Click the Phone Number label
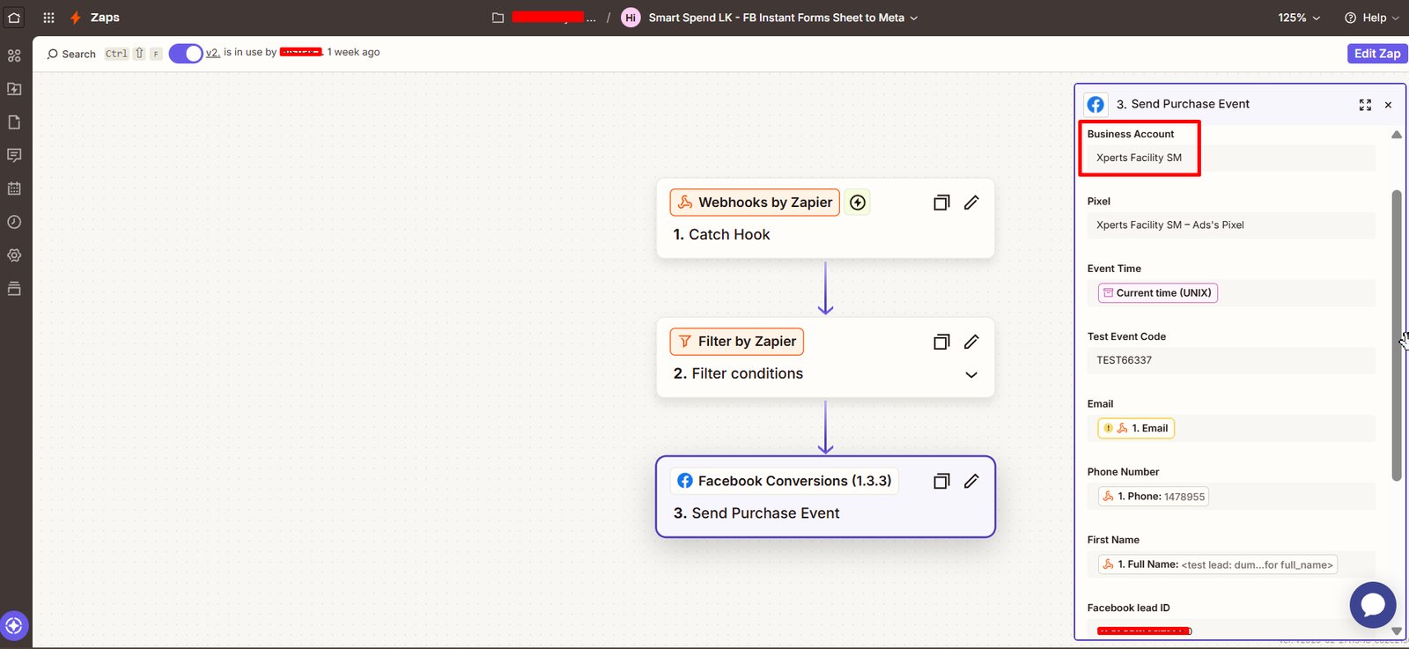1409x649 pixels. coord(1123,472)
